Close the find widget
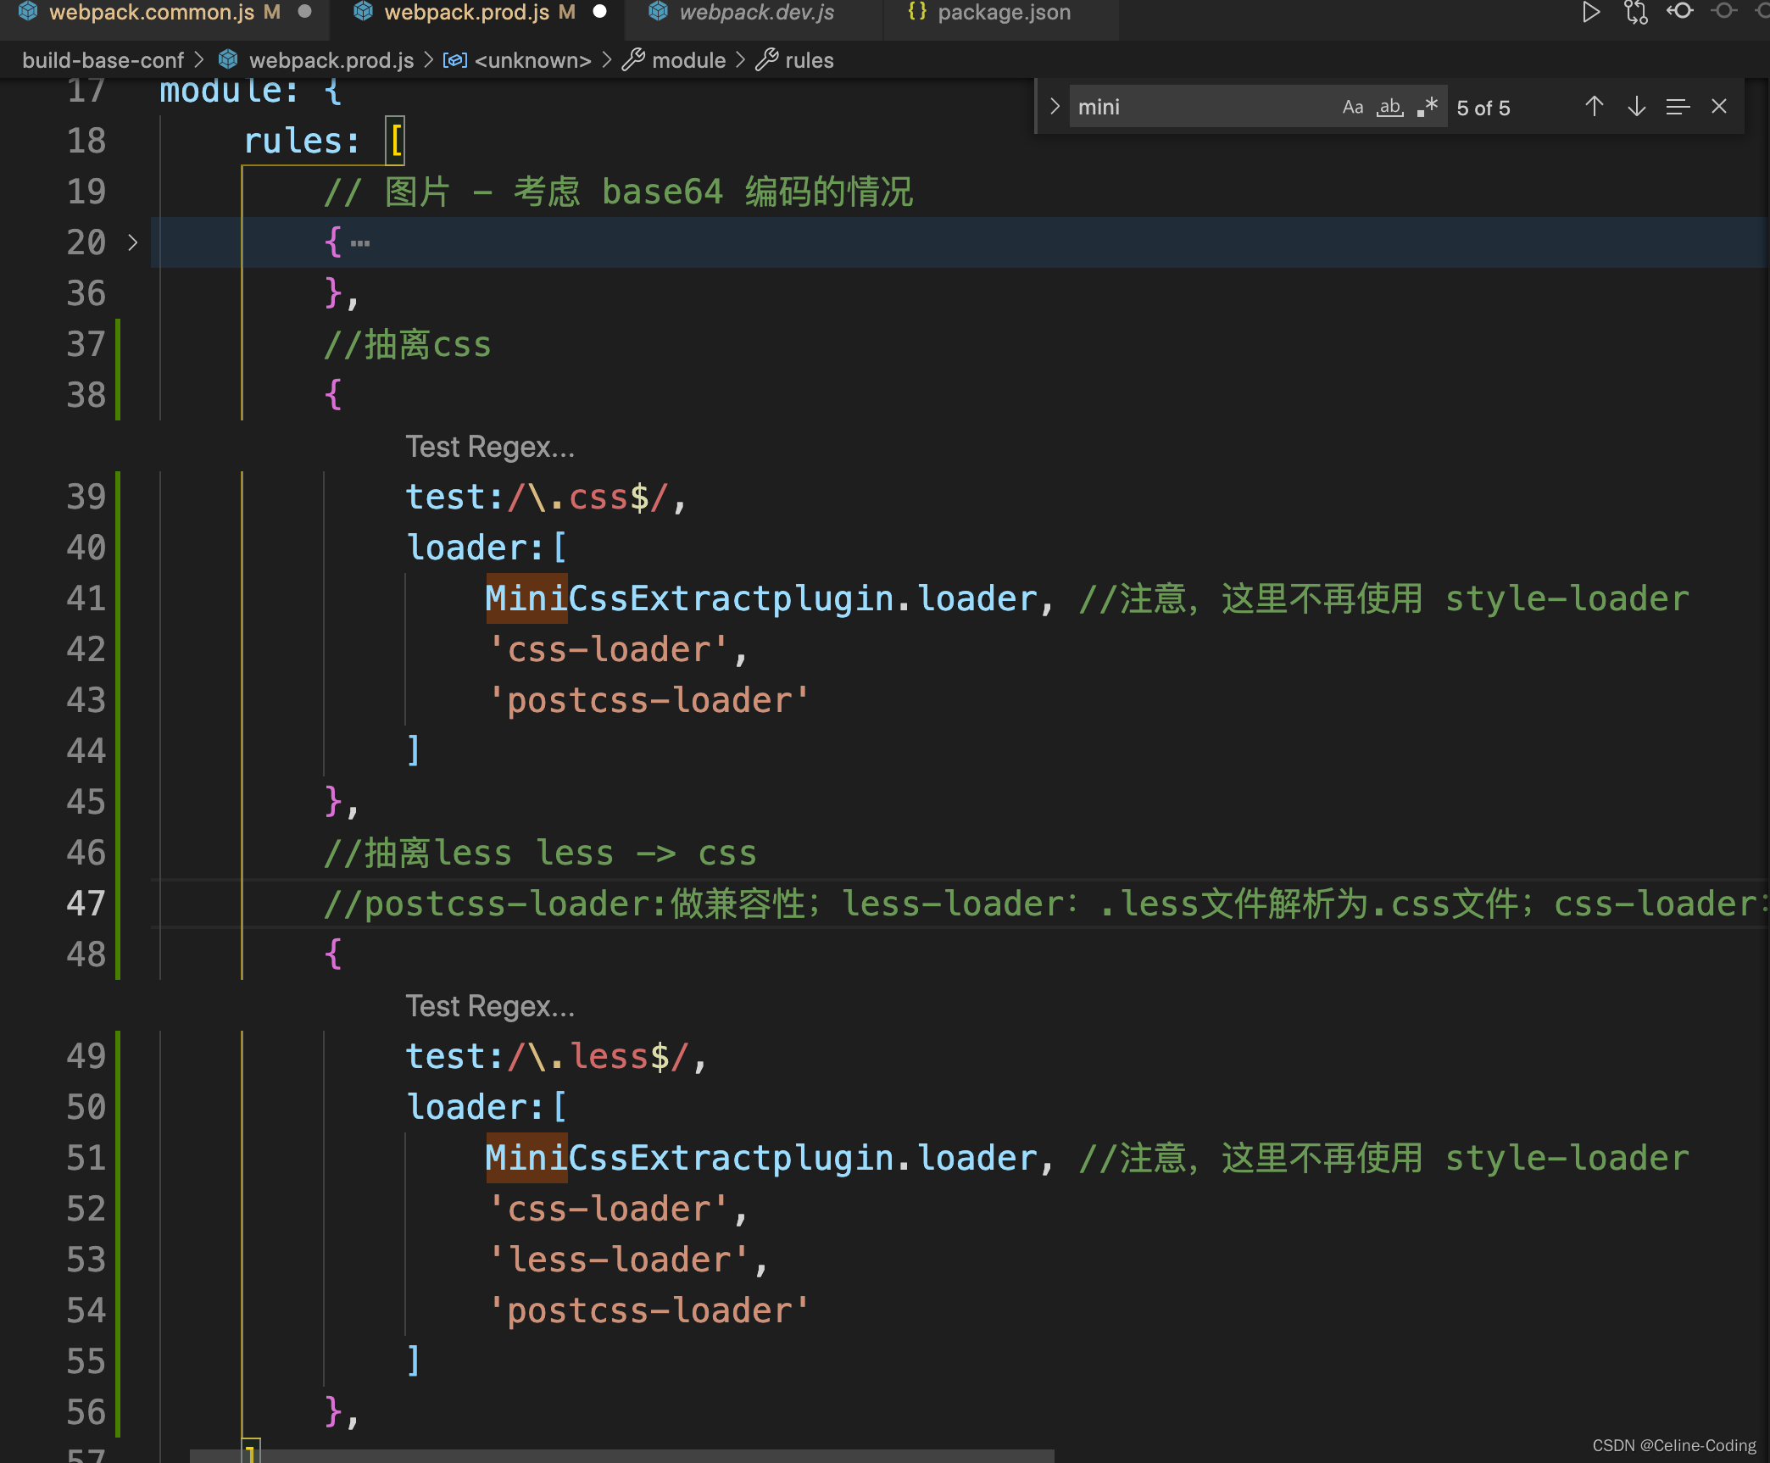This screenshot has width=1770, height=1463. (1719, 107)
